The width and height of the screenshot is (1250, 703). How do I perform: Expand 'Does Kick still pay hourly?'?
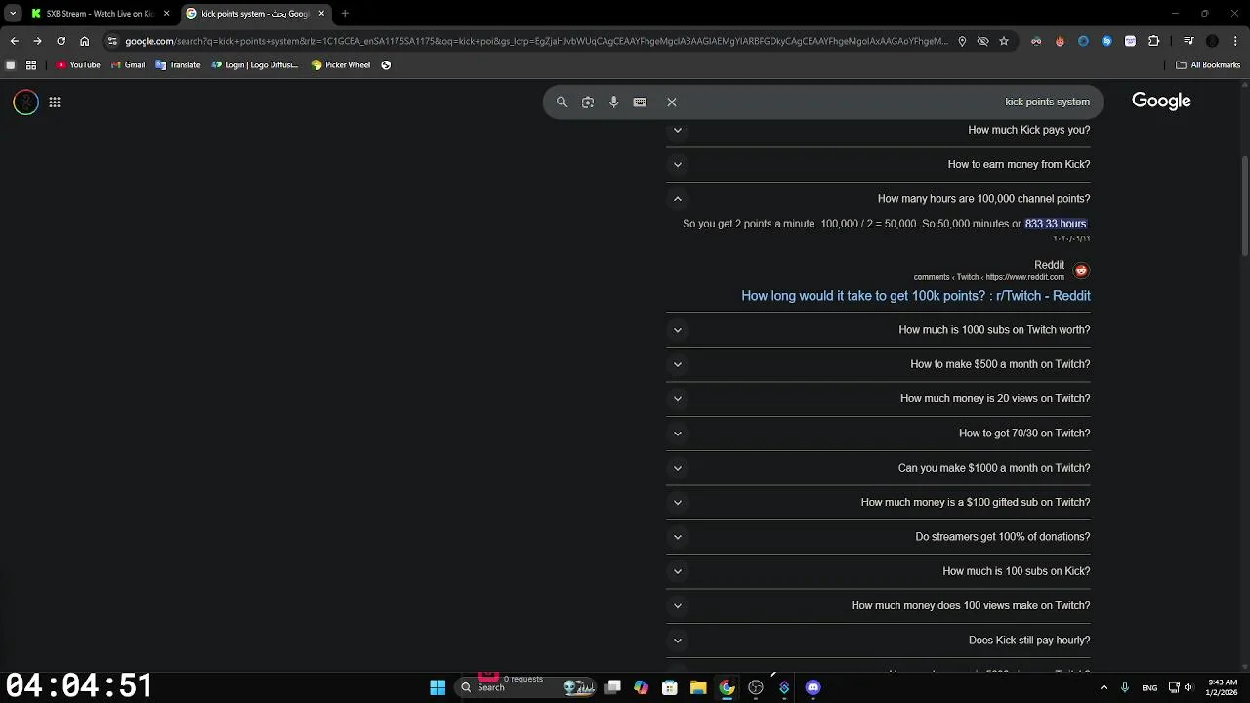coord(878,641)
